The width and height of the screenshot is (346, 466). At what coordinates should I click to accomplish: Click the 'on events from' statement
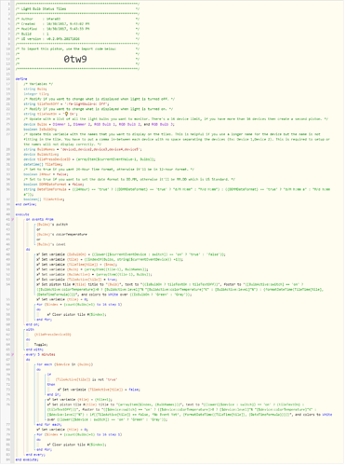point(40,220)
